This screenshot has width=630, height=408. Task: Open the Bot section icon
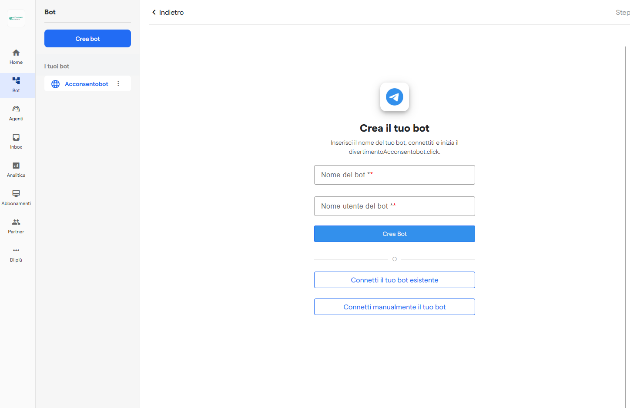(x=16, y=81)
